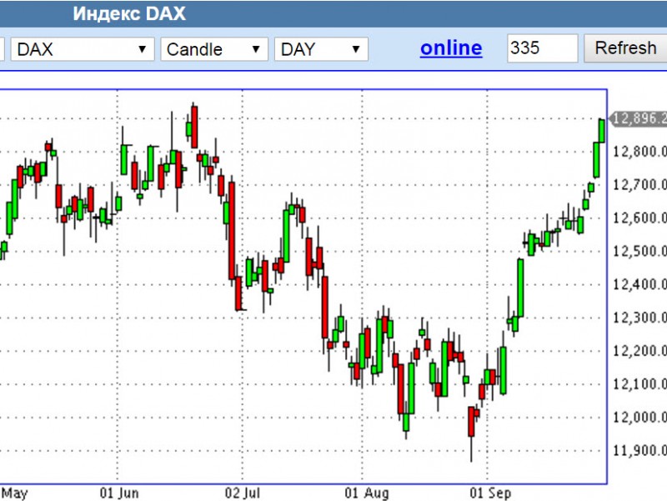Viewport: 667px width, 501px height.
Task: Select the 01 Sep date marker
Action: click(489, 493)
